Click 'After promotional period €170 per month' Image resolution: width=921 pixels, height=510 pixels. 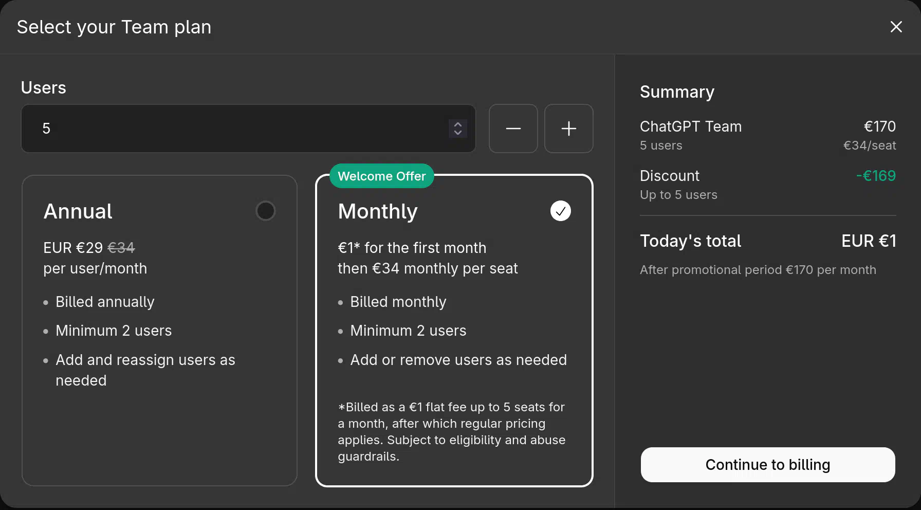point(758,270)
